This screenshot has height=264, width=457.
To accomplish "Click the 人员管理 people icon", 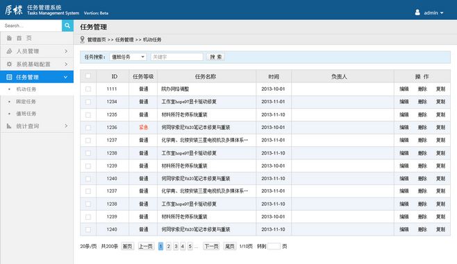I will 9,51.
